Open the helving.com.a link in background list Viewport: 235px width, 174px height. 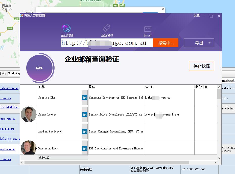coord(10,139)
